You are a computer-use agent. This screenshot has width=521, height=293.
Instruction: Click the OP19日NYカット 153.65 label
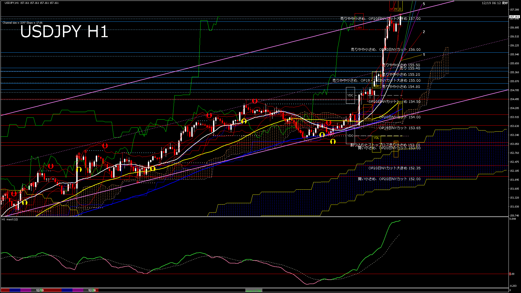[400, 128]
